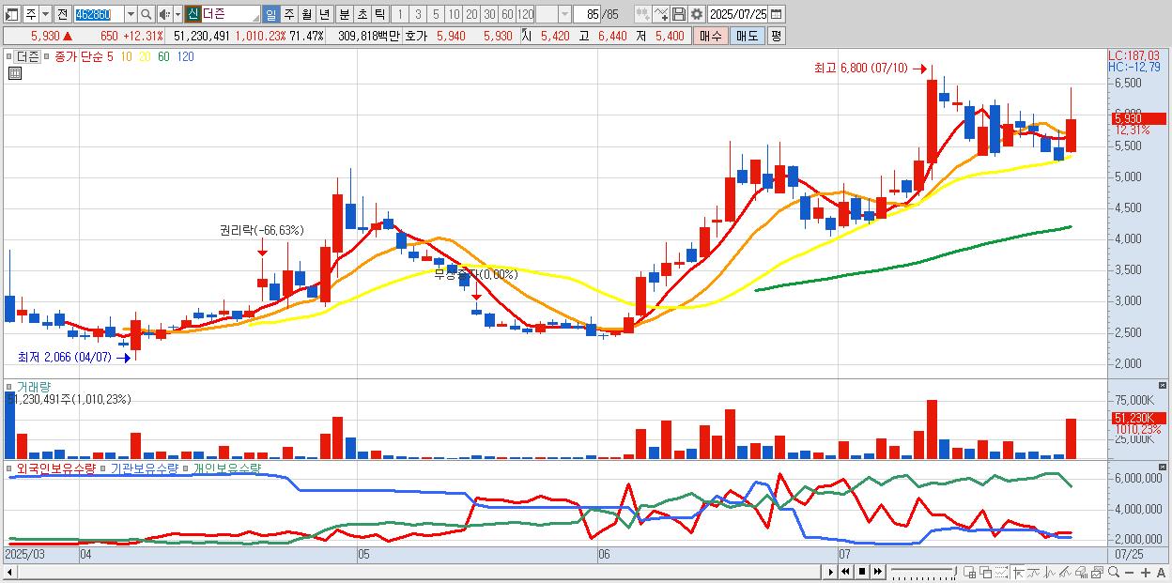Toggle the 전 button next to stock code
1172x583 pixels.
[63, 14]
